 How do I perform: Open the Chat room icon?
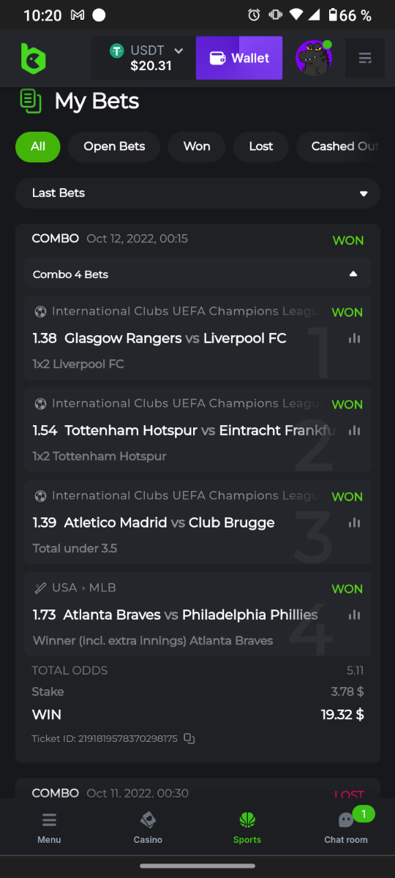click(346, 827)
